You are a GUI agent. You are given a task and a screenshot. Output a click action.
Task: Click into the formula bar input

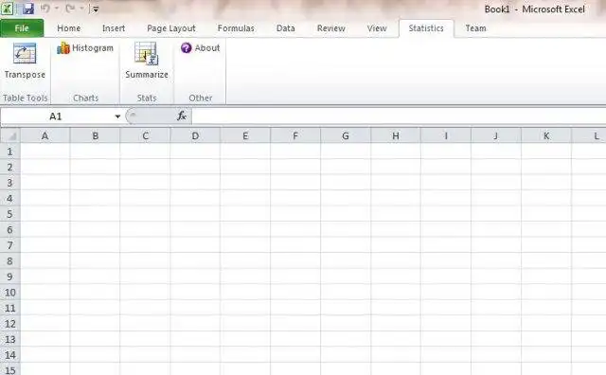pos(398,116)
